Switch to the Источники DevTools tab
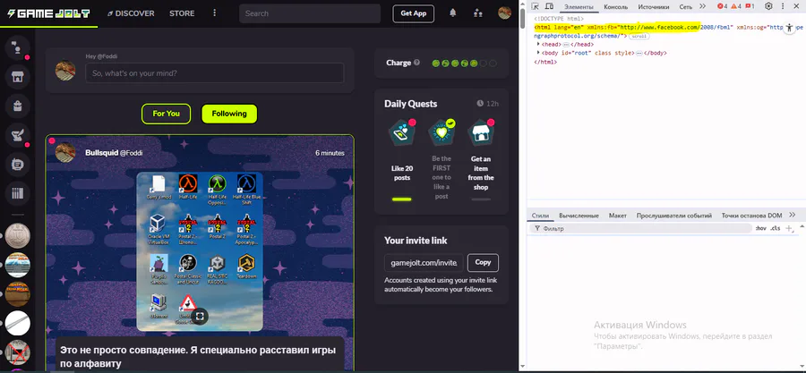The image size is (806, 373). point(654,6)
